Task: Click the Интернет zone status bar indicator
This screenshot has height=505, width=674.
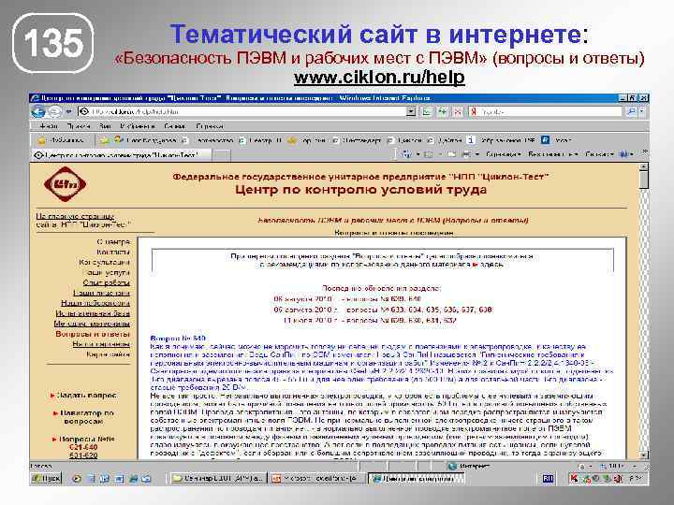Action: 469,466
